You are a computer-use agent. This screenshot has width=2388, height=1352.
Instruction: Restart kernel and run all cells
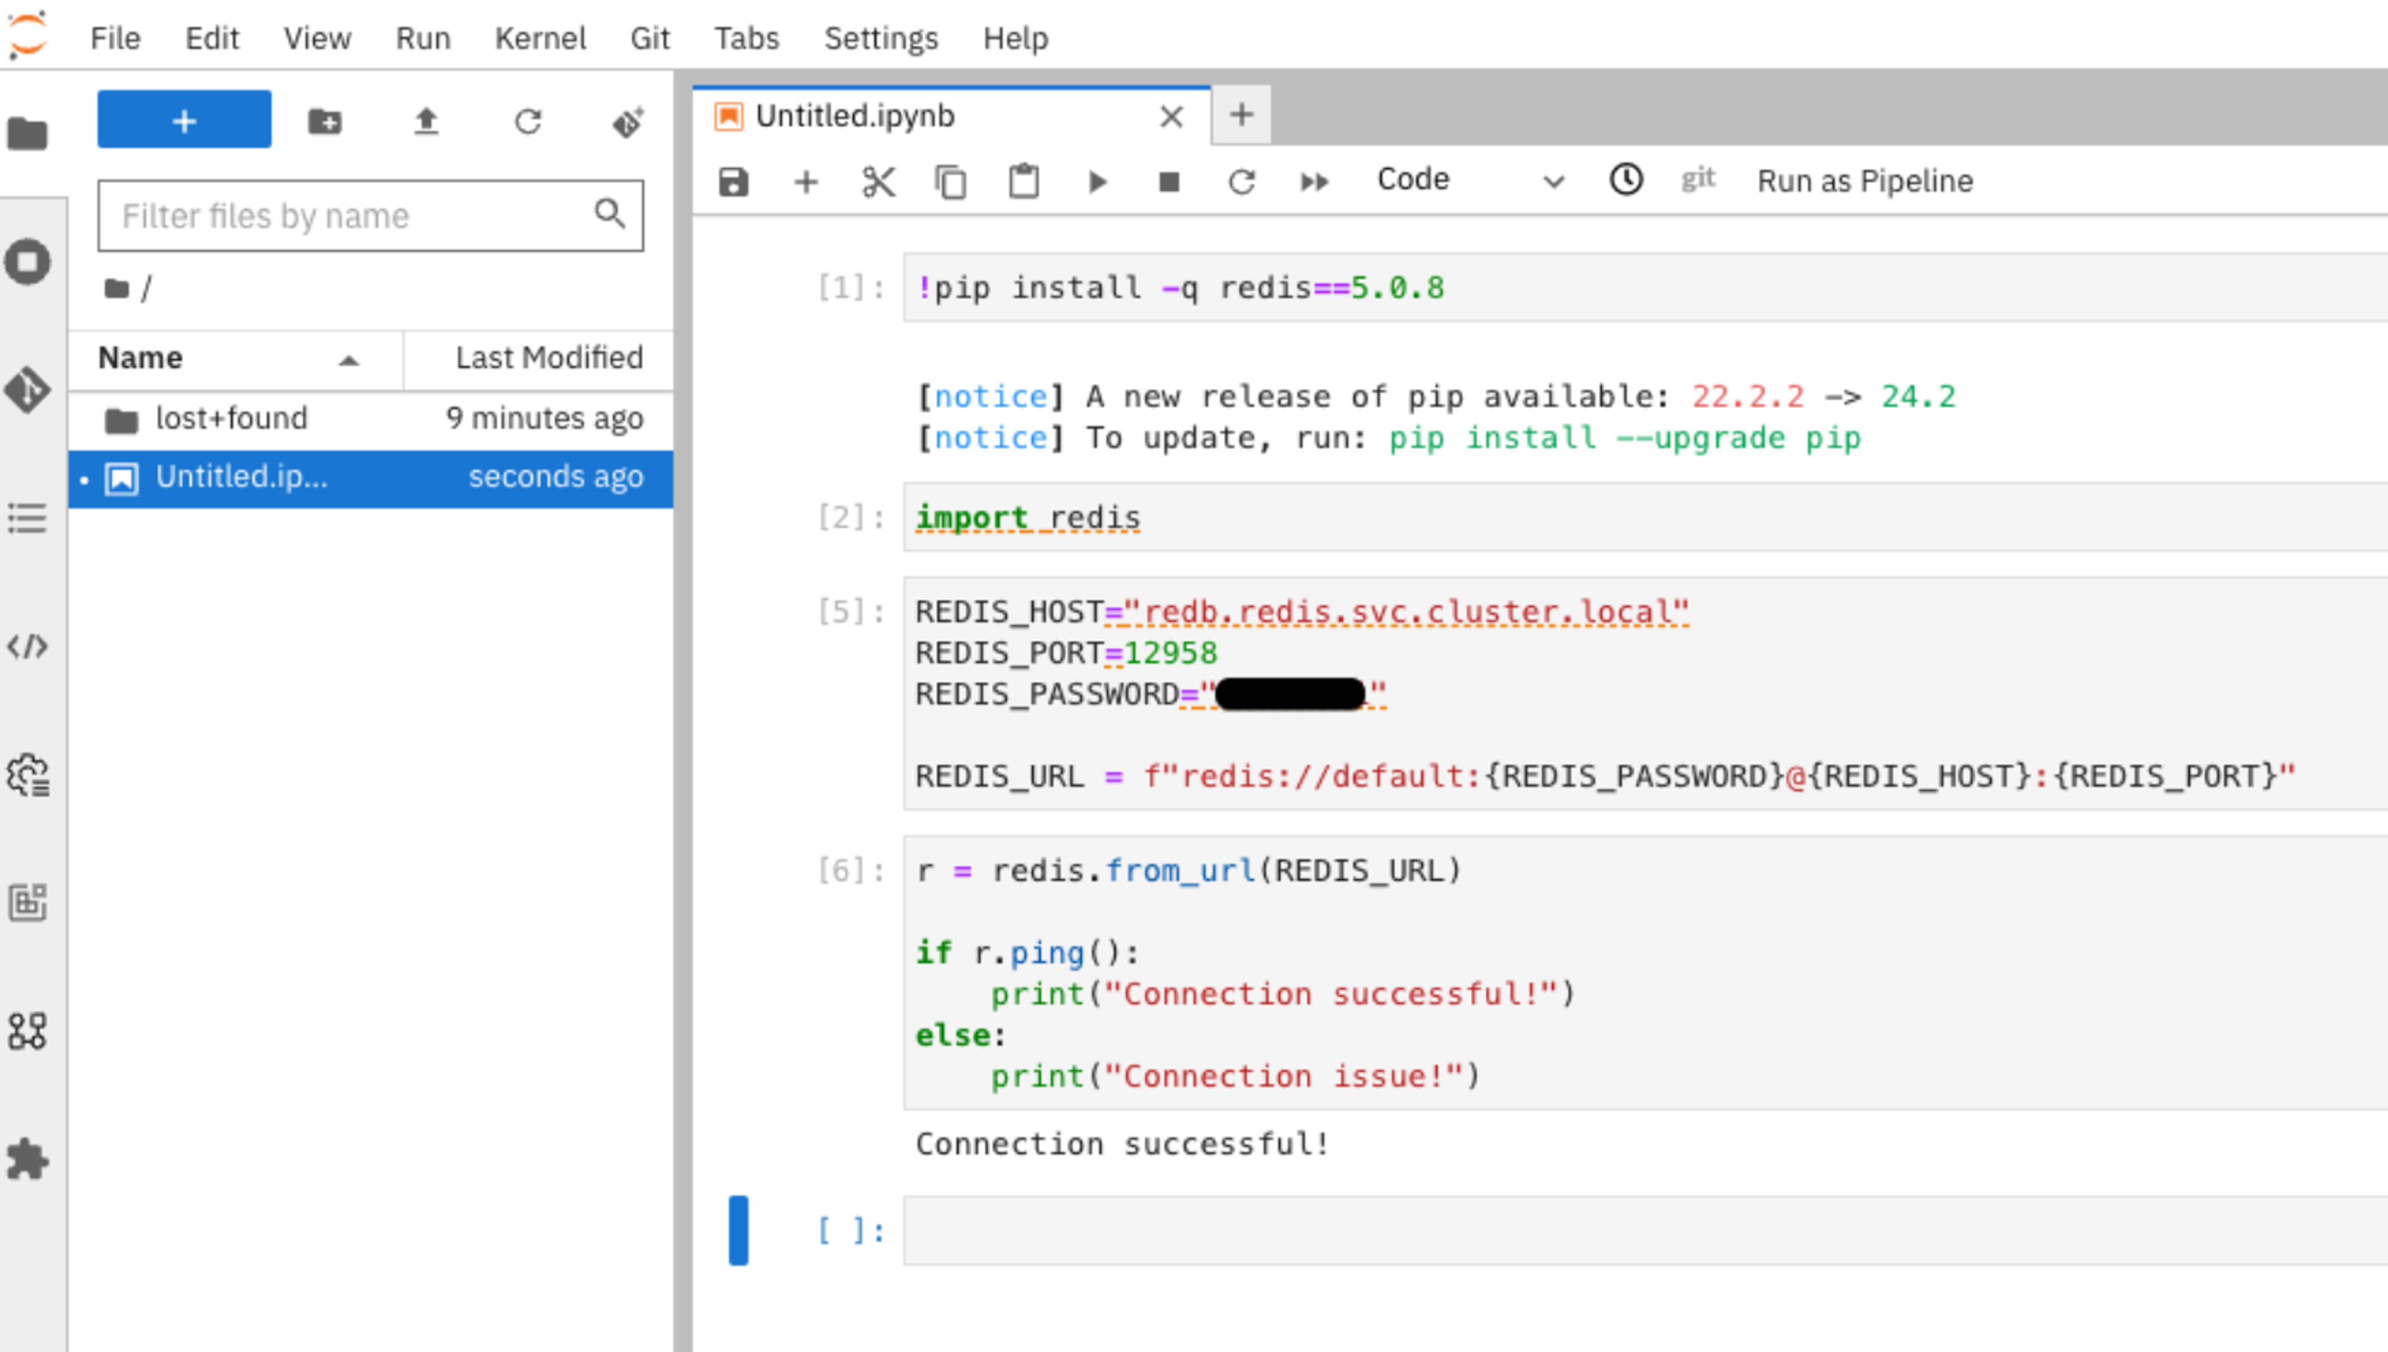[x=1314, y=181]
